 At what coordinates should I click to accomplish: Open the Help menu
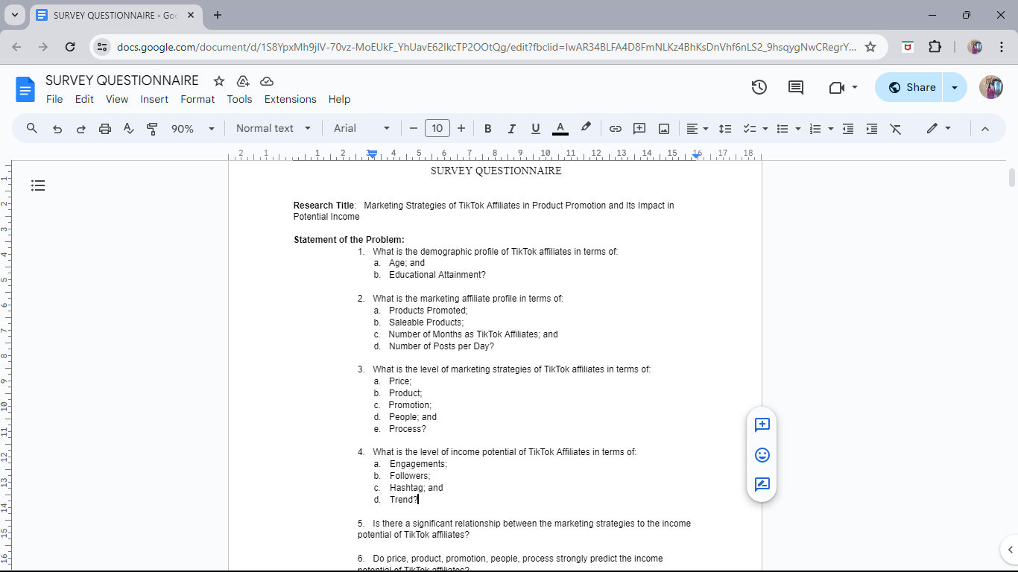pyautogui.click(x=339, y=99)
